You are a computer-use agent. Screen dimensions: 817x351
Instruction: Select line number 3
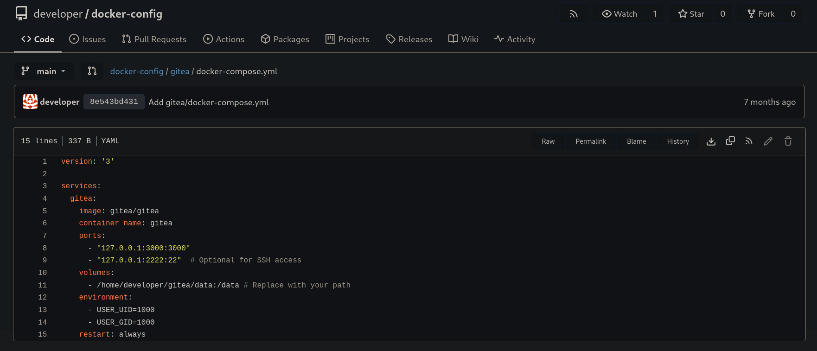[45, 186]
